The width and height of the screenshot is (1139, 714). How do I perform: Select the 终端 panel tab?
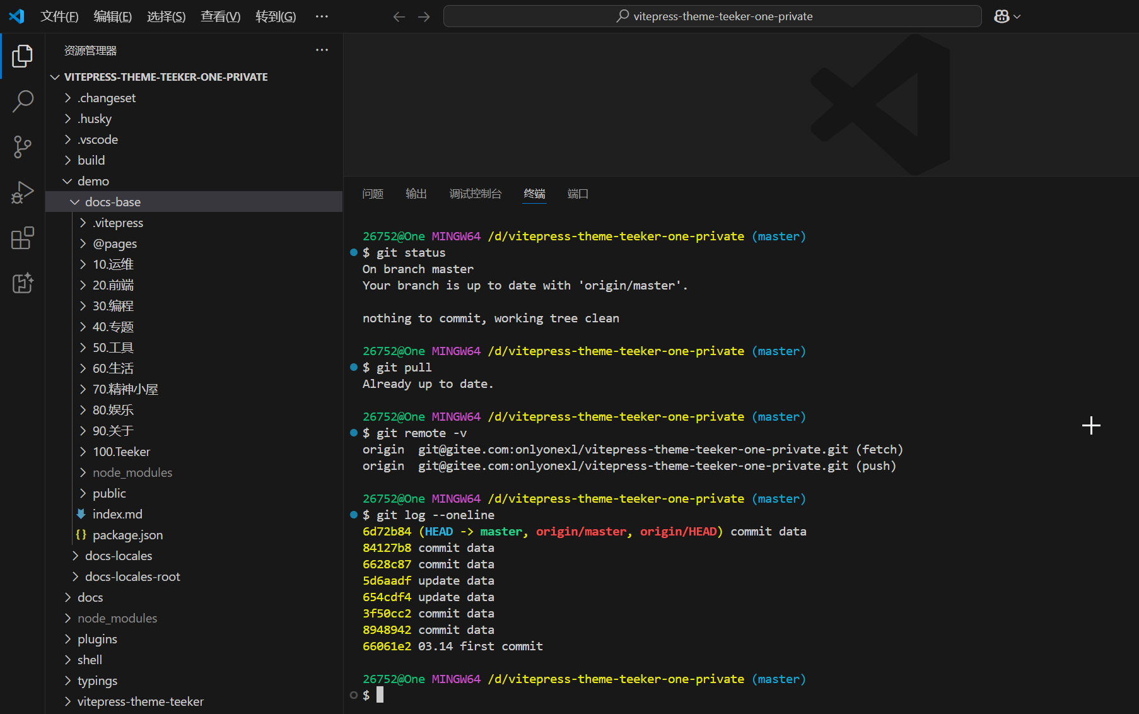pyautogui.click(x=535, y=194)
